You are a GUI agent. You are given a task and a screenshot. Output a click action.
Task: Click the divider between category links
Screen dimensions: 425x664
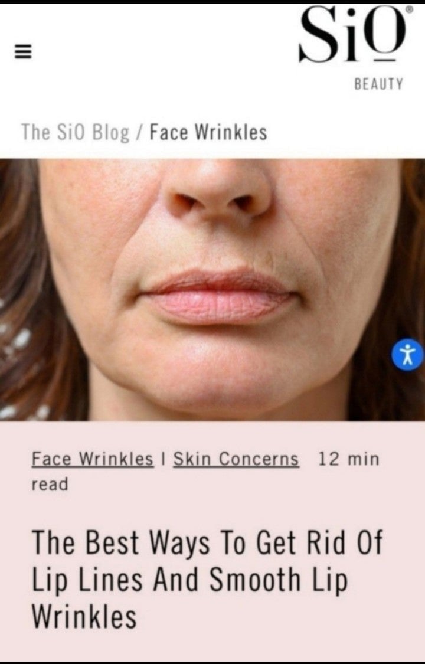pyautogui.click(x=164, y=459)
